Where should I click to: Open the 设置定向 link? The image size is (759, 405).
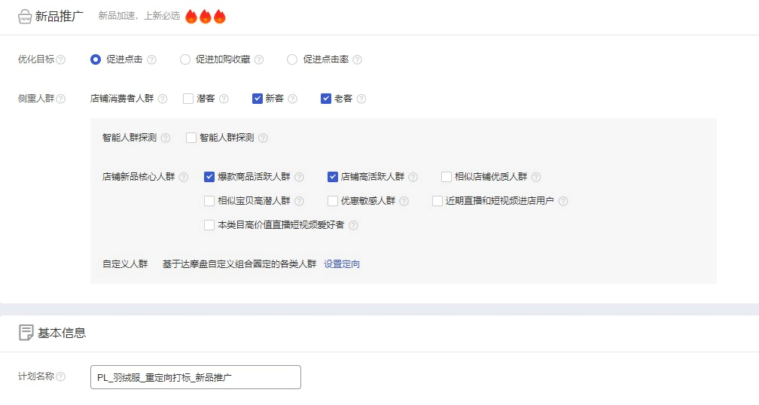tap(342, 264)
